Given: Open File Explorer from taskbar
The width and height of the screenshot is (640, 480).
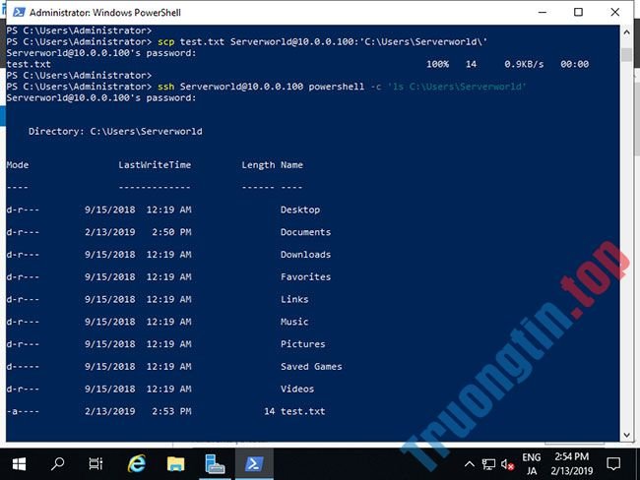Looking at the screenshot, I should click(175, 463).
